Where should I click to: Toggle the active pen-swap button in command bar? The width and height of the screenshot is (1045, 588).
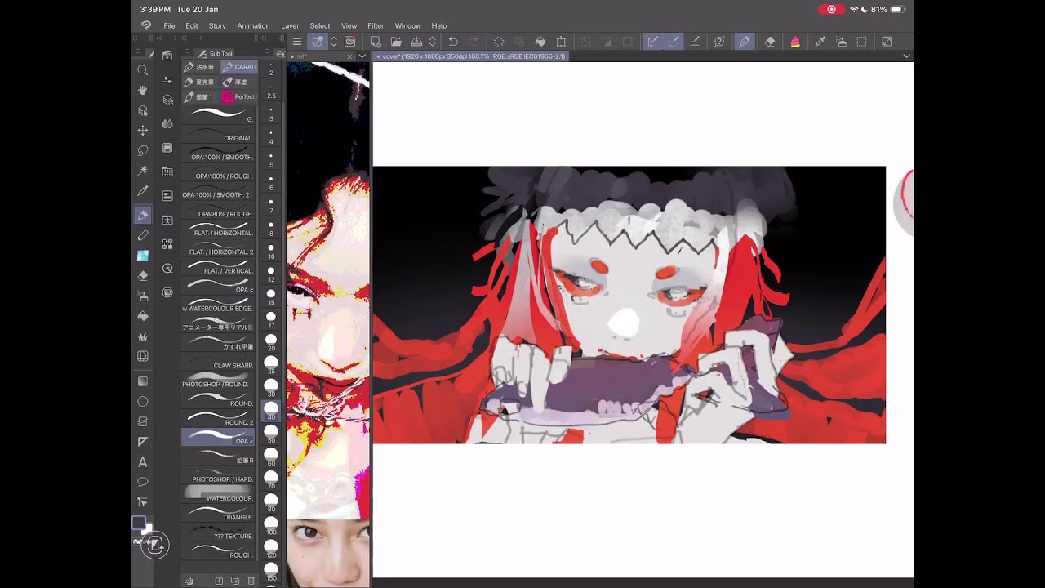[x=318, y=42]
